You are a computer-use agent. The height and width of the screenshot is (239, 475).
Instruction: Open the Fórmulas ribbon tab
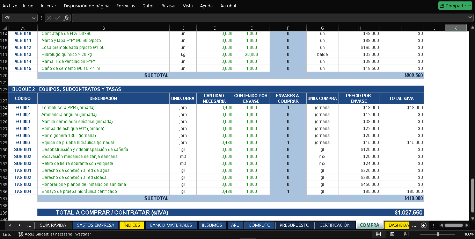click(x=126, y=6)
